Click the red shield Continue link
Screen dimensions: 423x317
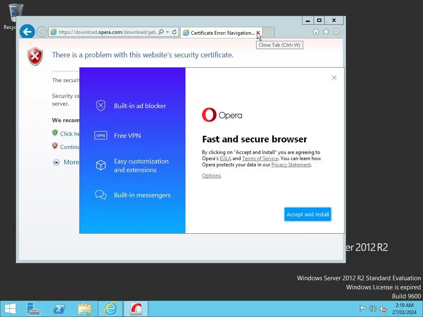[x=66, y=147]
